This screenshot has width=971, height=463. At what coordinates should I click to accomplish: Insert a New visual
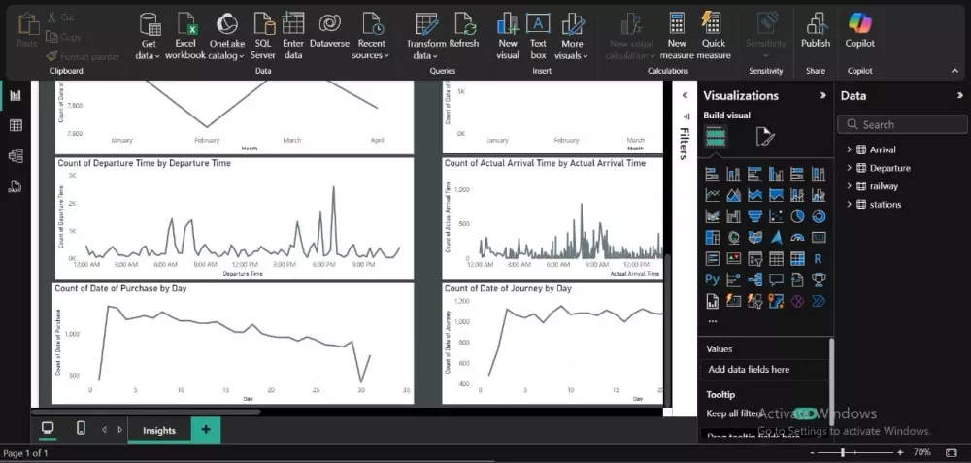click(508, 37)
